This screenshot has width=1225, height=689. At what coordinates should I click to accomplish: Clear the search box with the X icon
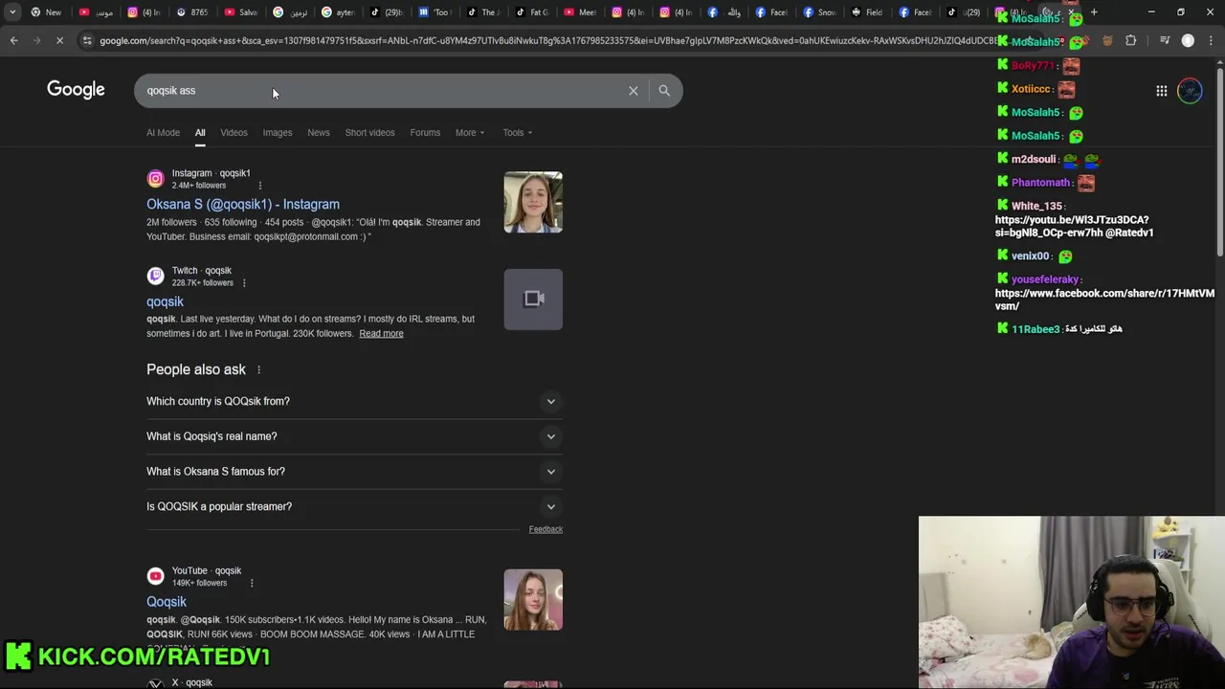633,91
